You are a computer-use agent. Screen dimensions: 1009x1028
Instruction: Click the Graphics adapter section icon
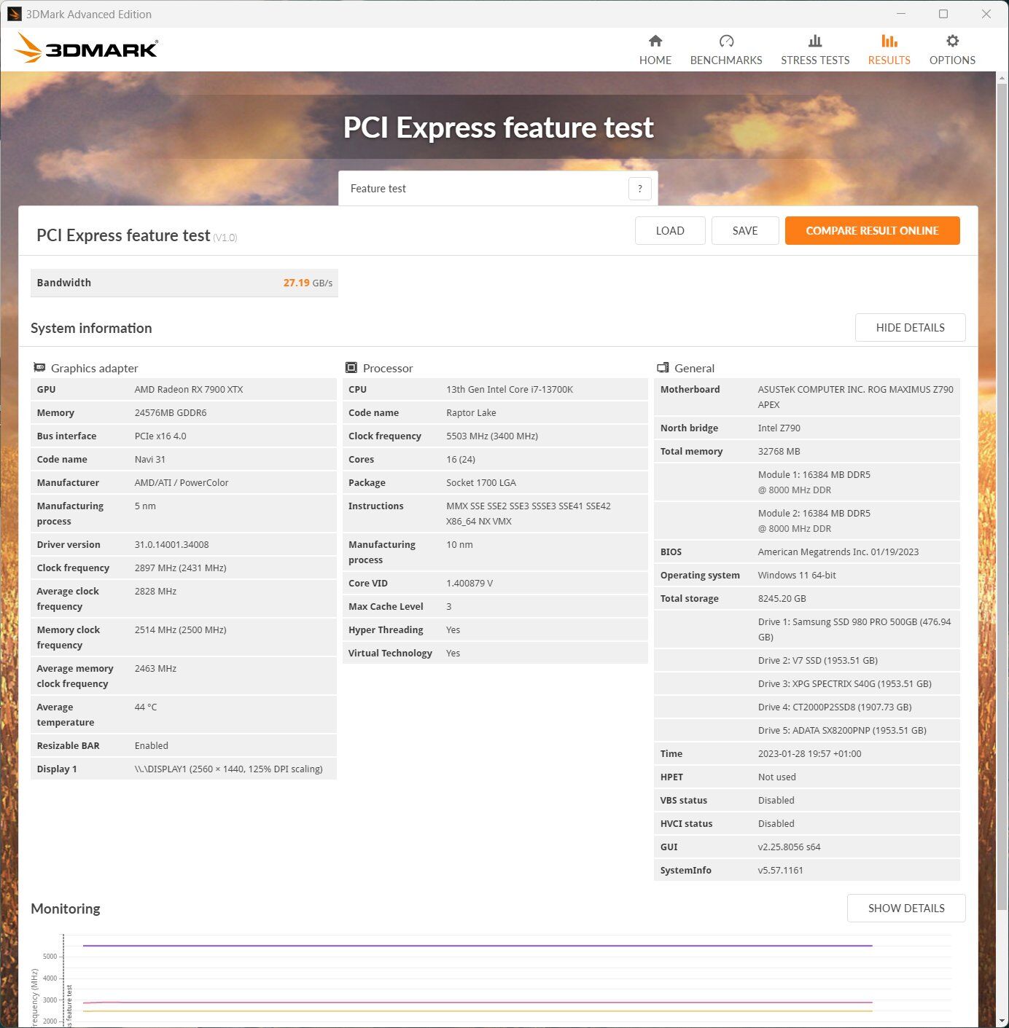click(39, 368)
